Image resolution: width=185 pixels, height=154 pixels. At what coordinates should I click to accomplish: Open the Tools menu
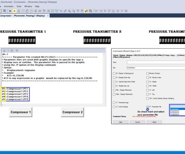click(19, 6)
